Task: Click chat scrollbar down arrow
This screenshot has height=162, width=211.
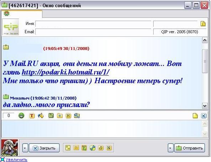Action: tap(205, 106)
